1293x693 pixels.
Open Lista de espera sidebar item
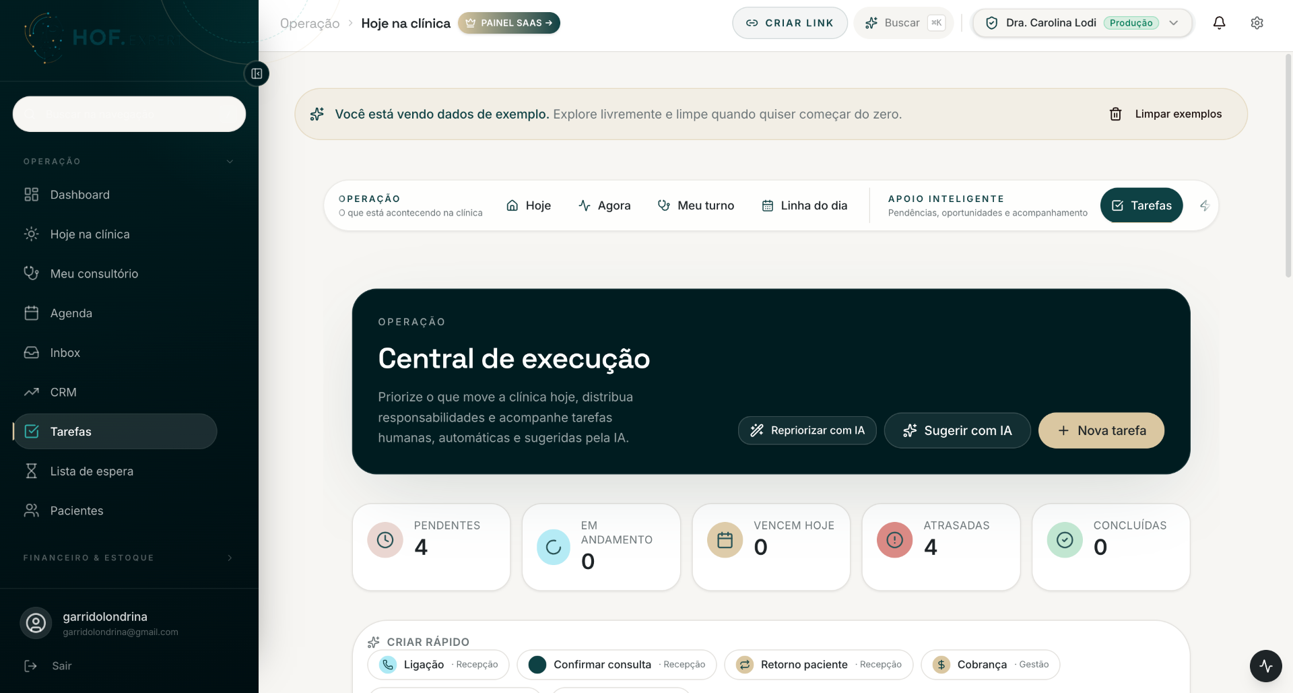click(115, 471)
